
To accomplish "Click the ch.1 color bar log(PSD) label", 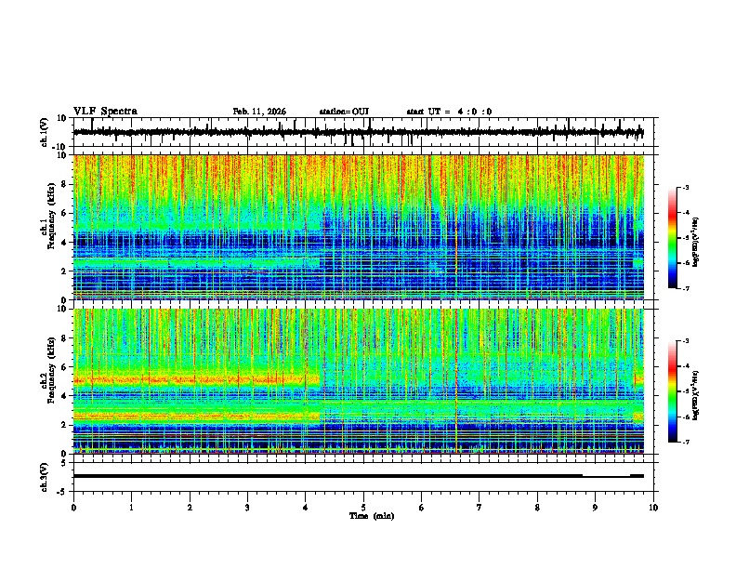I will tap(695, 242).
